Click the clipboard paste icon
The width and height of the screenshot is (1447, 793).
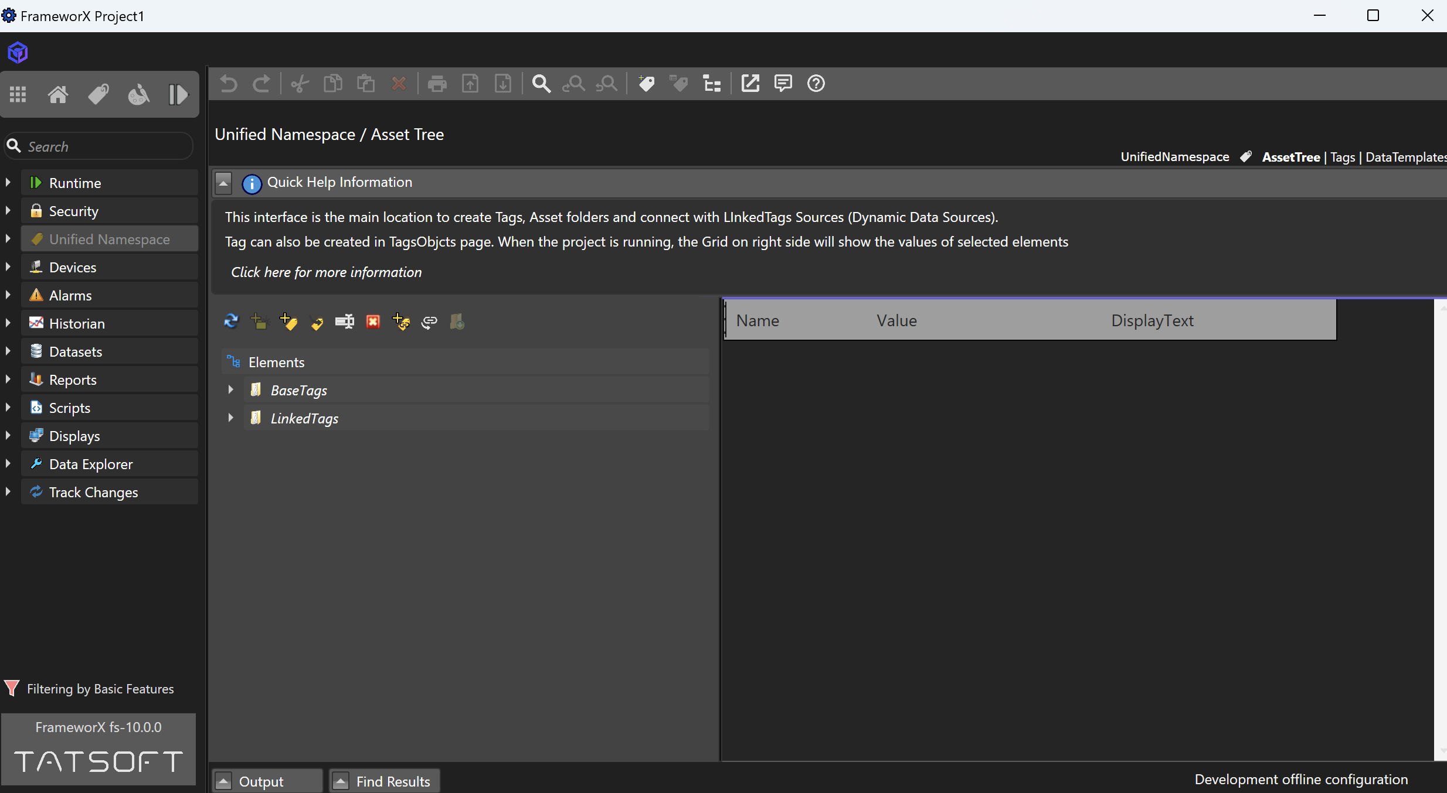click(366, 84)
